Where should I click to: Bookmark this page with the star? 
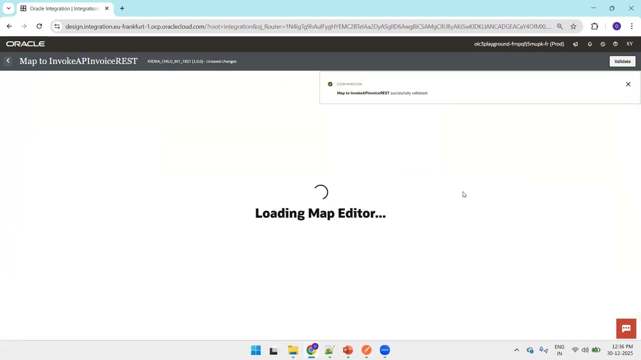(573, 26)
